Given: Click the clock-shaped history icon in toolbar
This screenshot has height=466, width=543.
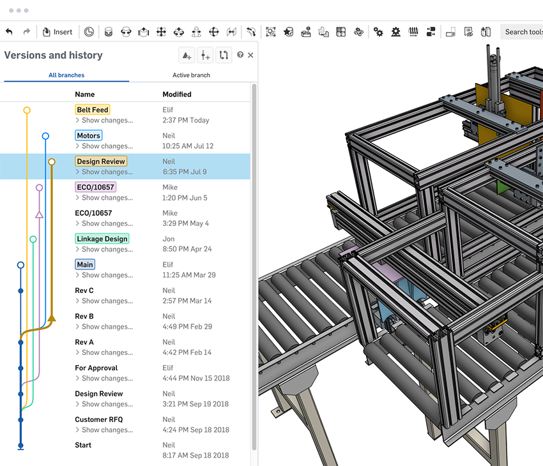Looking at the screenshot, I should 89,32.
